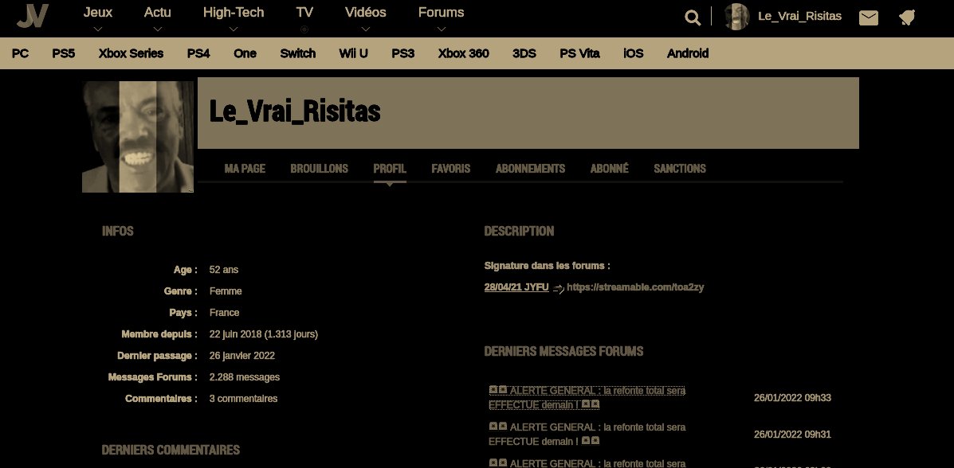Screen dimensions: 954x468
Task: Click the 26/01/2022 09h31 timestamp
Action: [x=792, y=434]
